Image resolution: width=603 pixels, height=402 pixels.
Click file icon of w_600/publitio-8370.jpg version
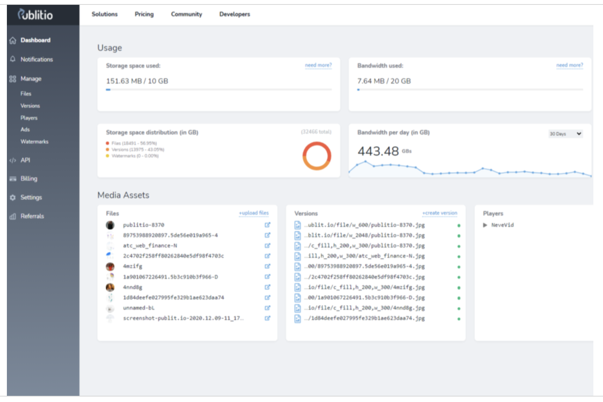(x=298, y=225)
